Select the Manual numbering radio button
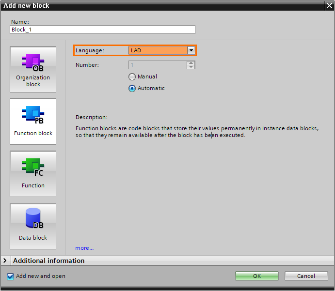 [132, 77]
